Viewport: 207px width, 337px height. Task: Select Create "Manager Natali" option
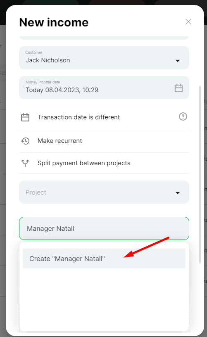(104, 259)
